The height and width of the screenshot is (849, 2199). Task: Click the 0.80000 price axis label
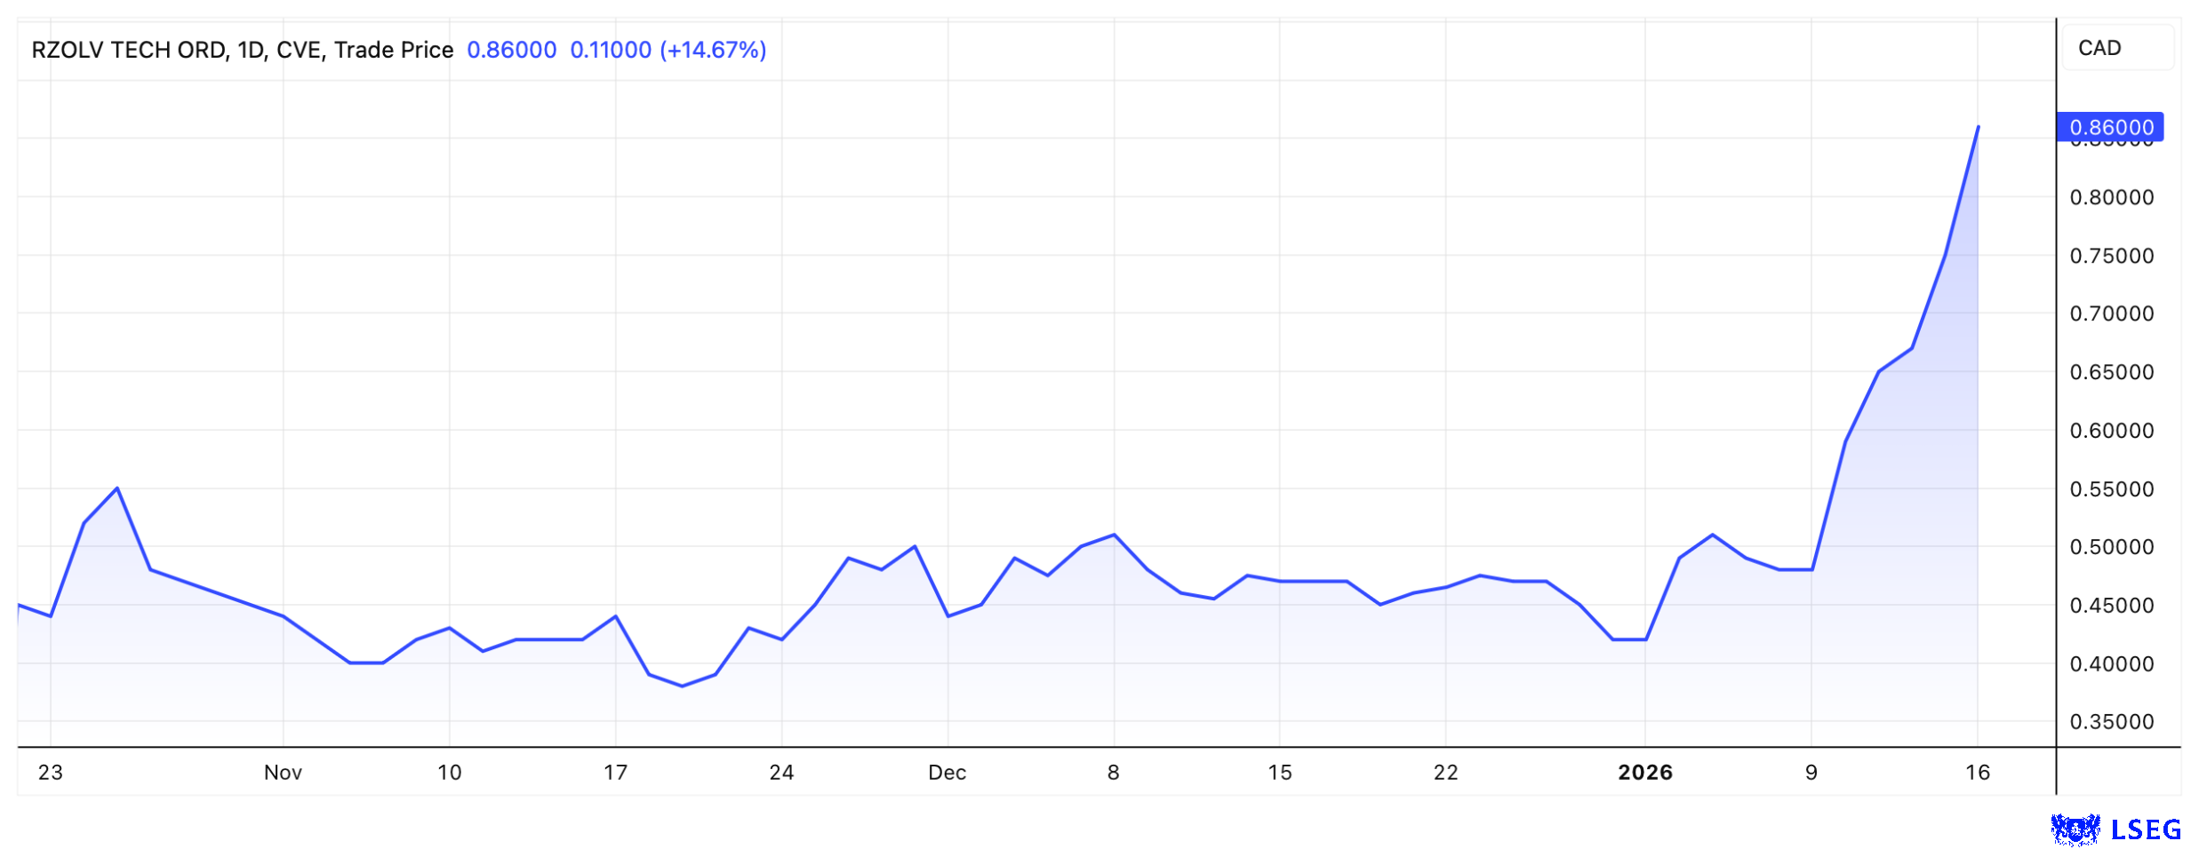pos(2111,197)
